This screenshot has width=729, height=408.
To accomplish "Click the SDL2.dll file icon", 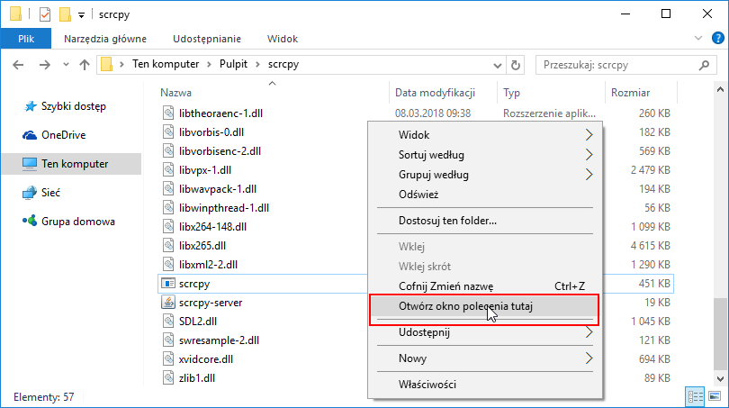I will click(x=167, y=321).
